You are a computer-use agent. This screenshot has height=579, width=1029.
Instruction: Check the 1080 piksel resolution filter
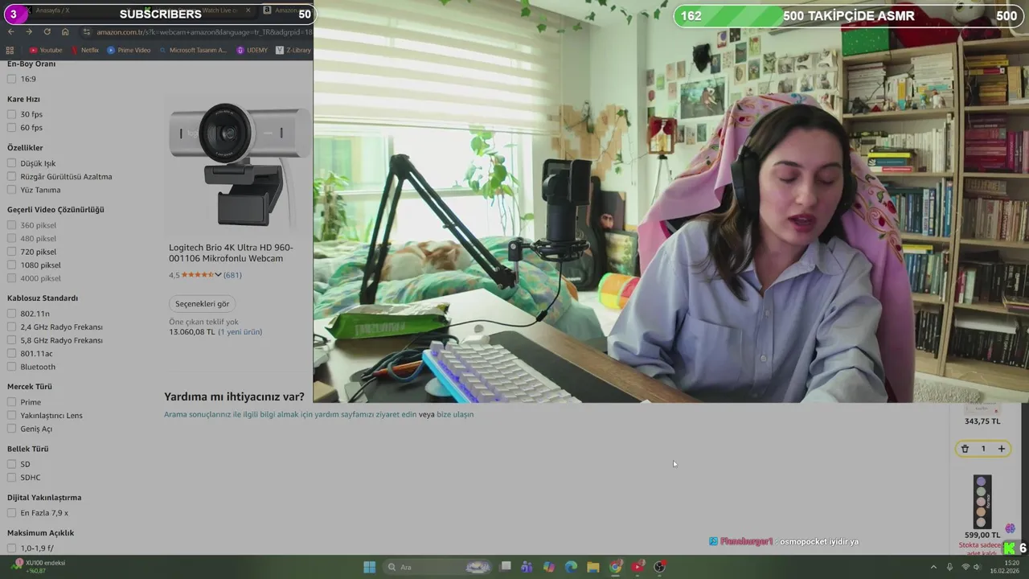11,265
